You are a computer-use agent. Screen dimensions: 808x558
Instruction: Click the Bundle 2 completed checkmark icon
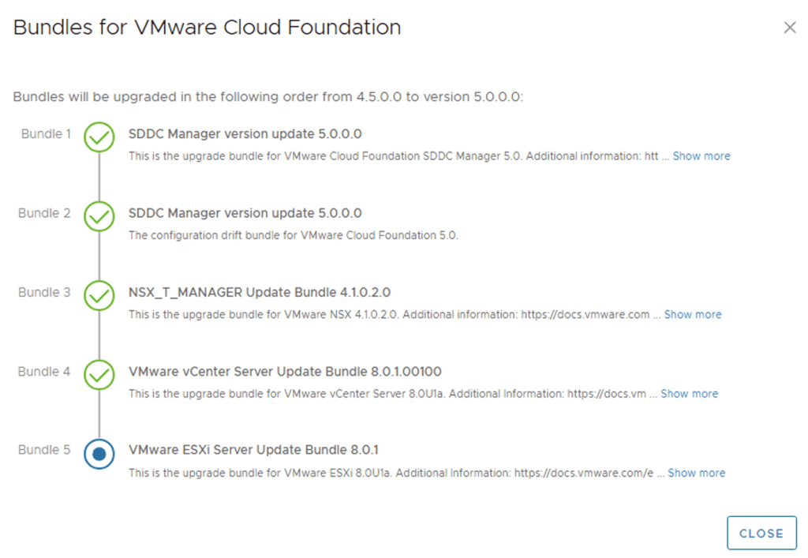99,216
